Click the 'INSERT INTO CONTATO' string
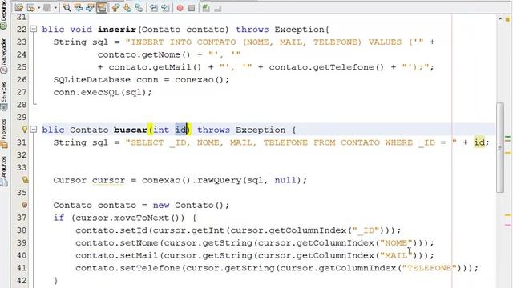 click(x=184, y=42)
